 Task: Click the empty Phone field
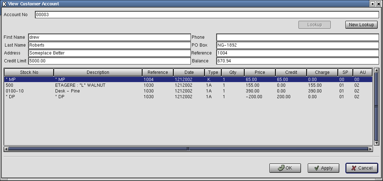click(x=297, y=37)
